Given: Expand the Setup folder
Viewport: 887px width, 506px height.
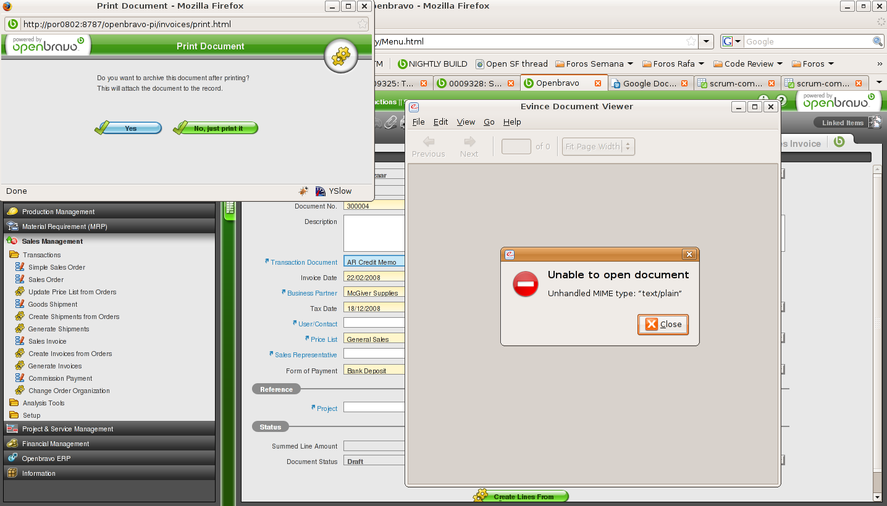Looking at the screenshot, I should (14, 415).
